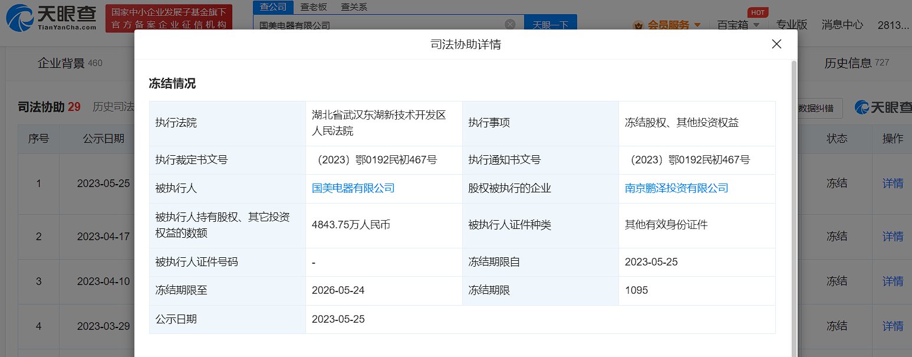Click the 序号 column header
The width and height of the screenshot is (912, 357).
(39, 139)
